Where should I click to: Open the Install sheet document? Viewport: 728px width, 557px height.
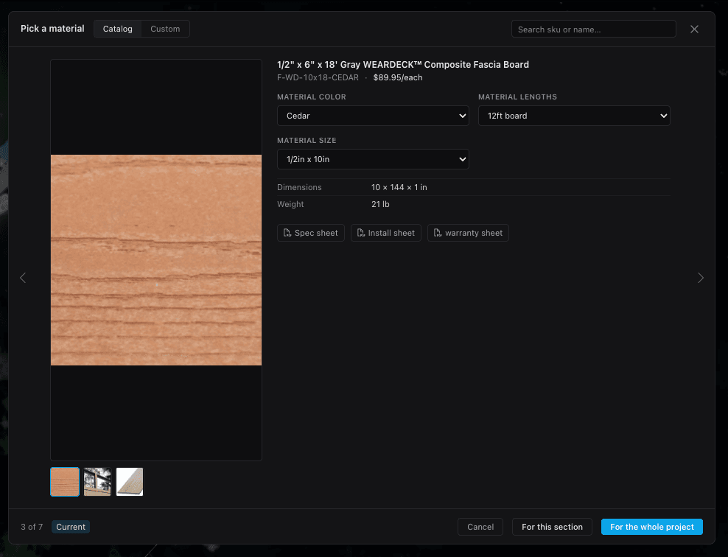coord(386,233)
